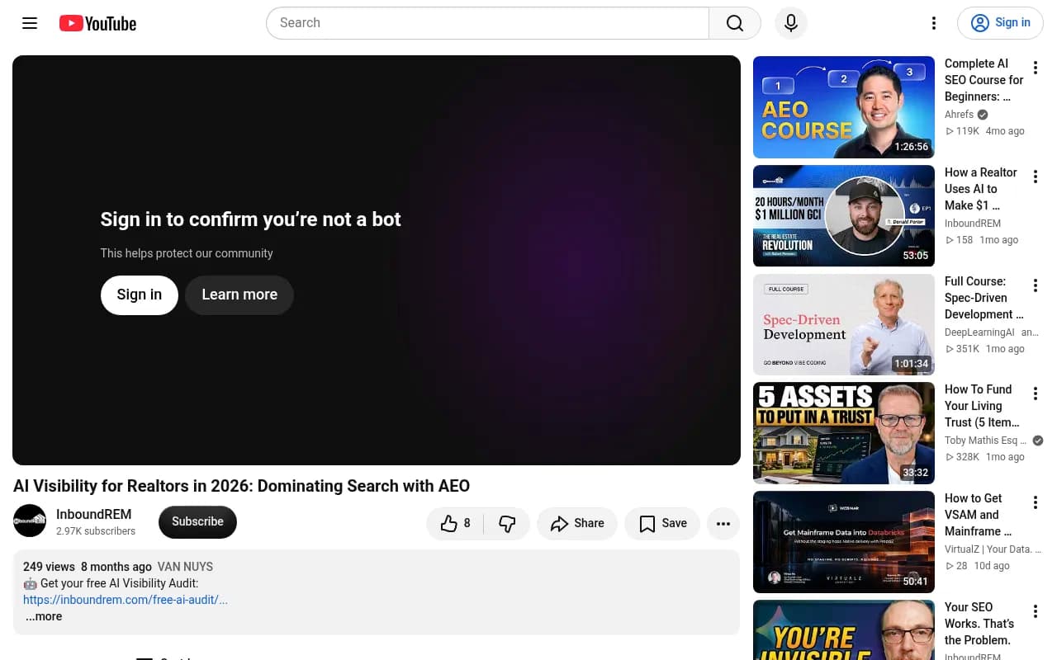
Task: Click the VAN NUYS location text
Action: 185,567
